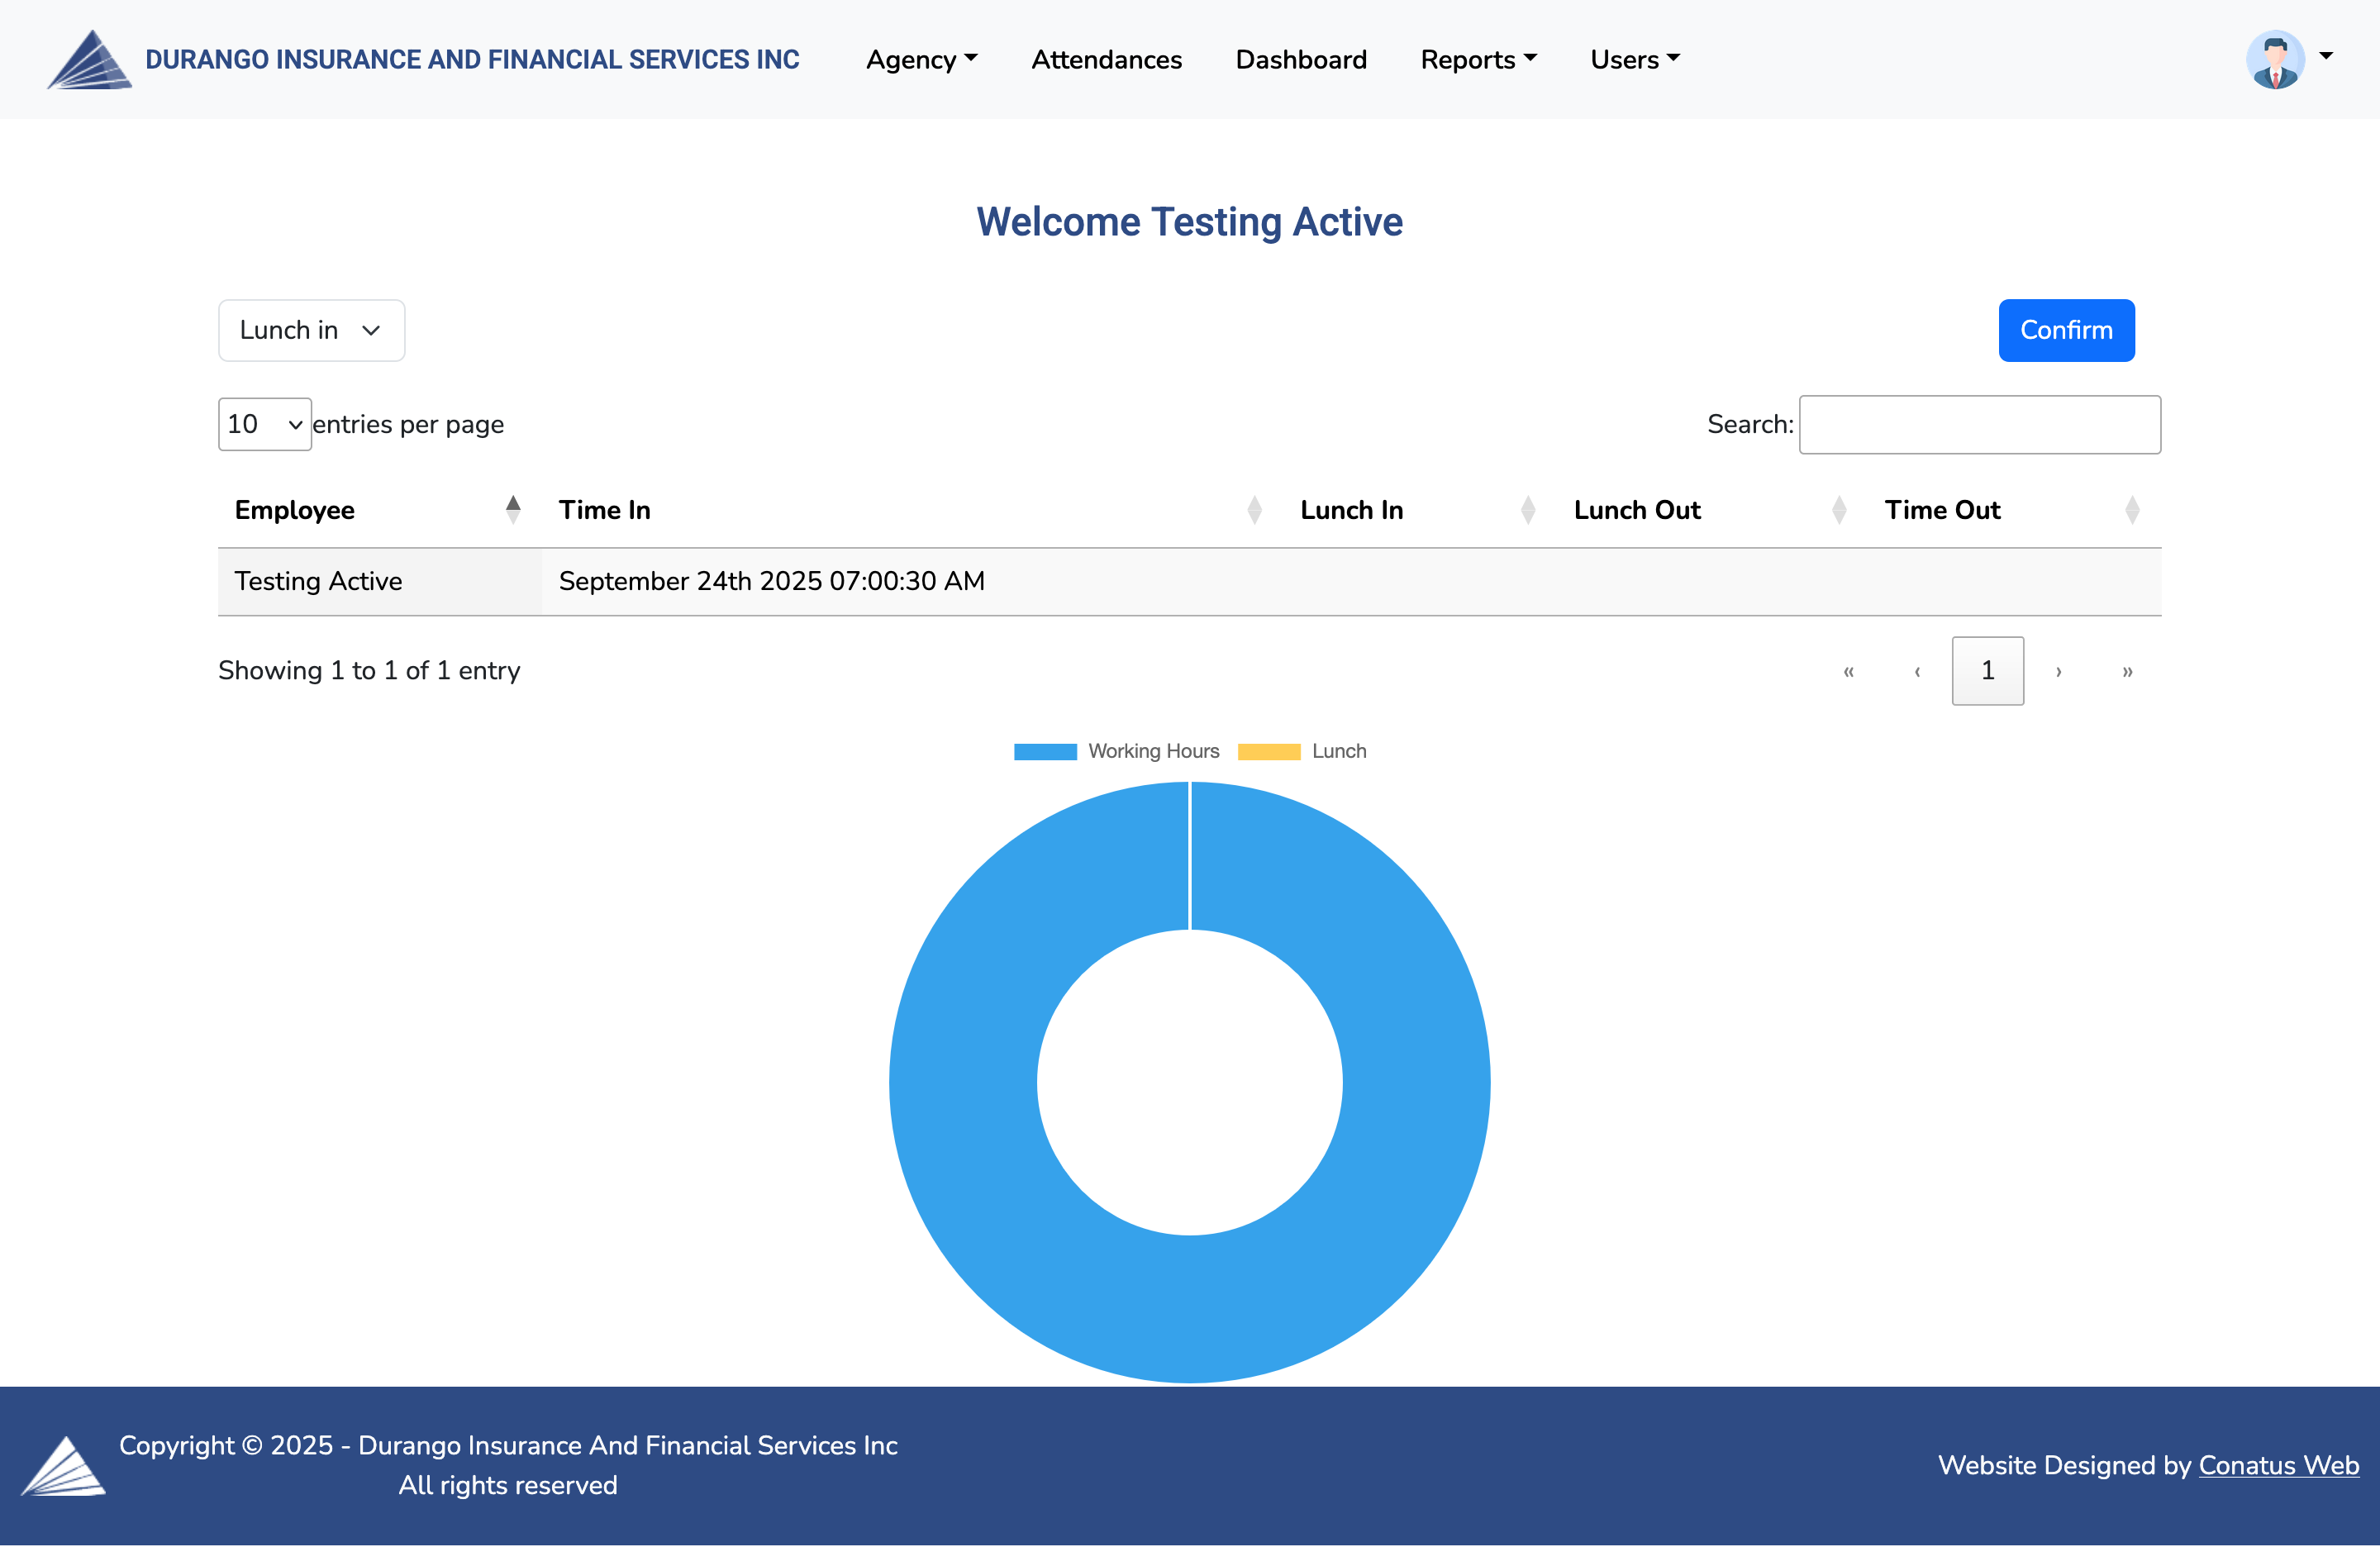The height and width of the screenshot is (1547, 2380).
Task: Sort table by Time In column
Action: (1254, 510)
